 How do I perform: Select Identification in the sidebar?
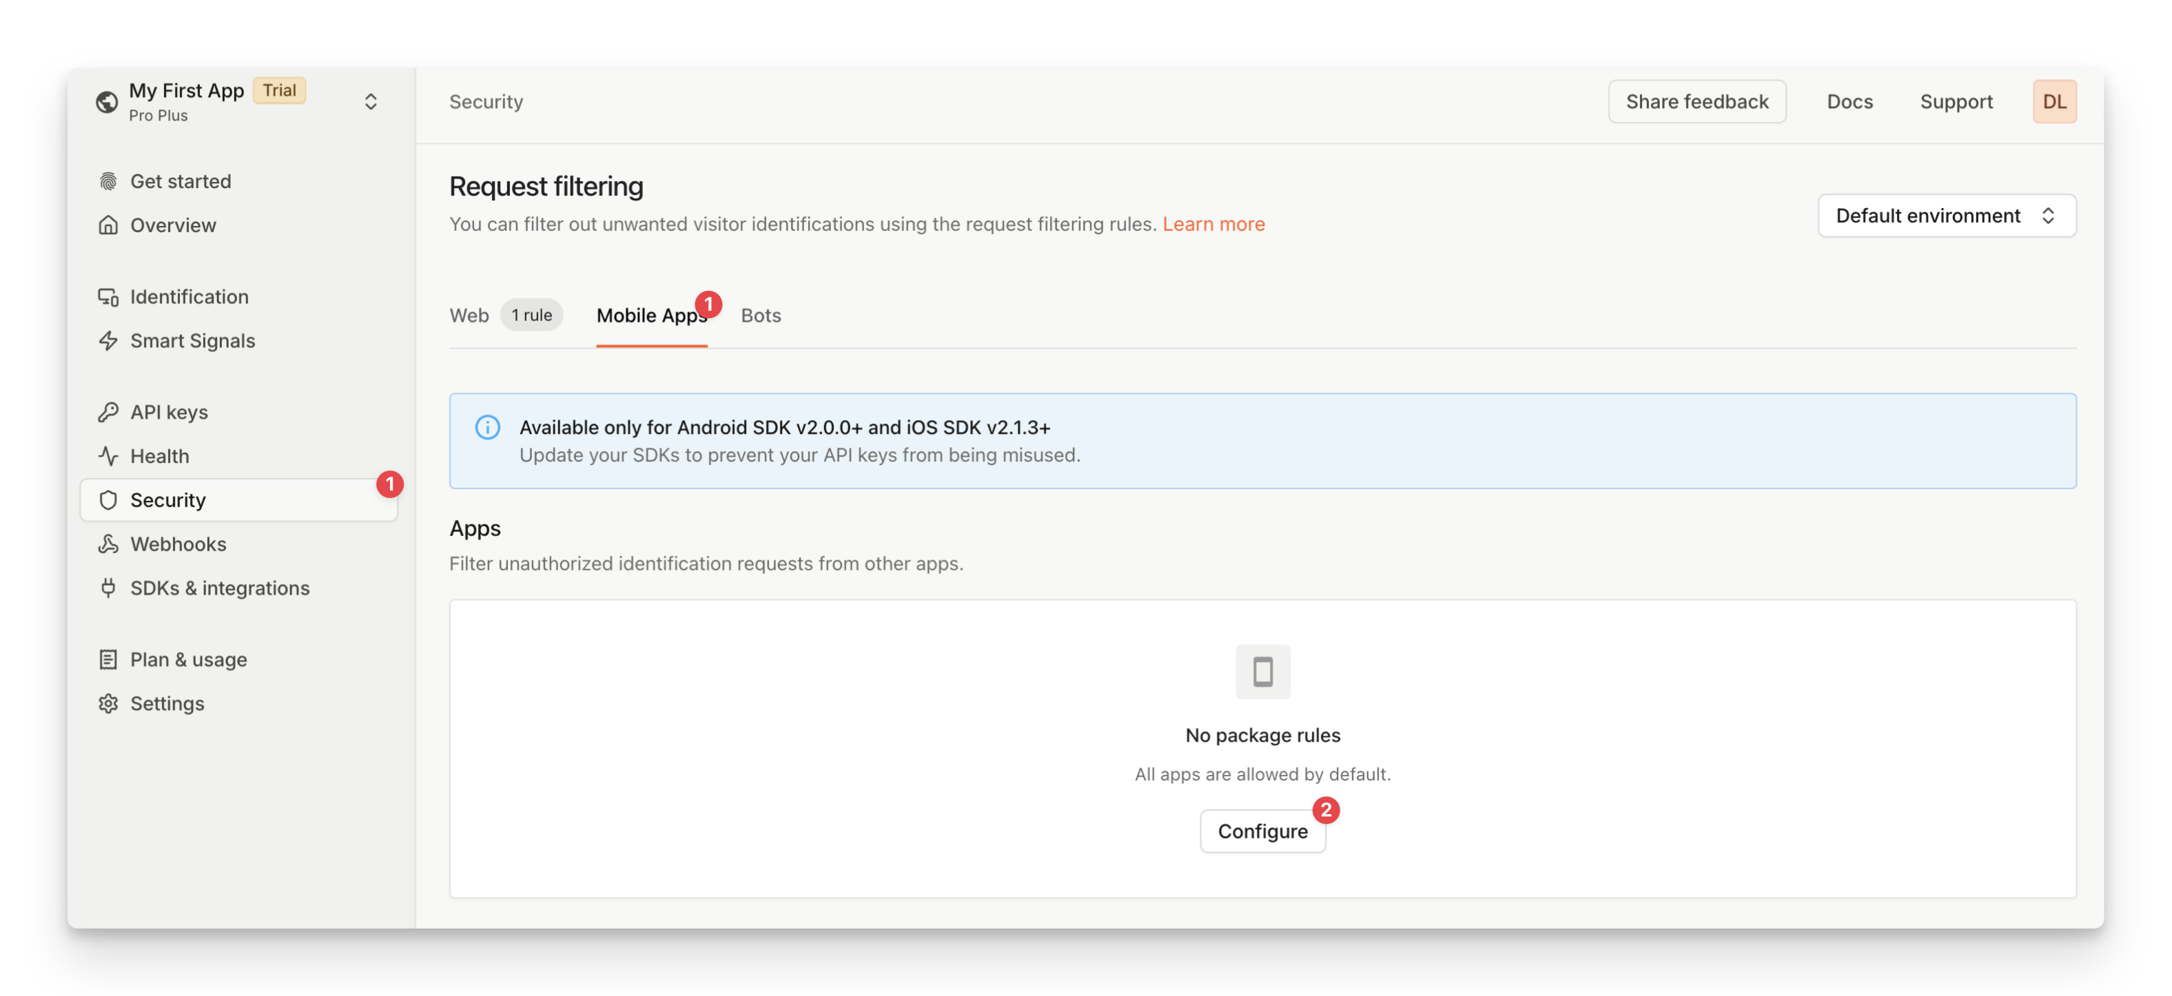tap(189, 297)
